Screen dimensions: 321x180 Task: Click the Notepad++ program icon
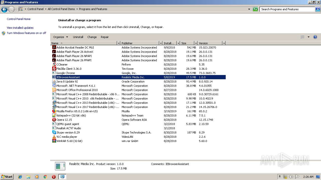(54, 115)
